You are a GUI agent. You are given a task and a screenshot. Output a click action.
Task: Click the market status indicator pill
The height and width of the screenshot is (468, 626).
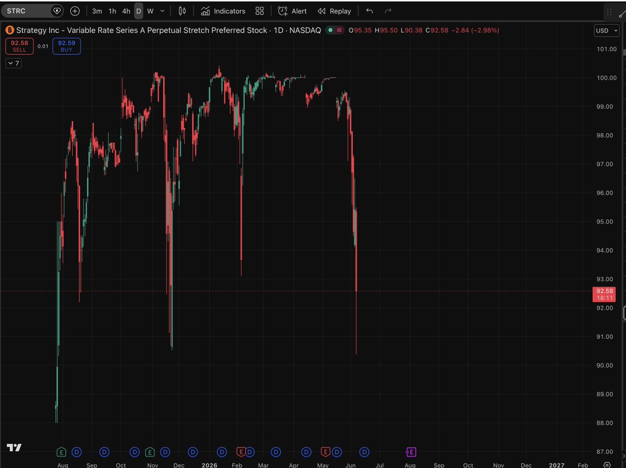tap(335, 30)
